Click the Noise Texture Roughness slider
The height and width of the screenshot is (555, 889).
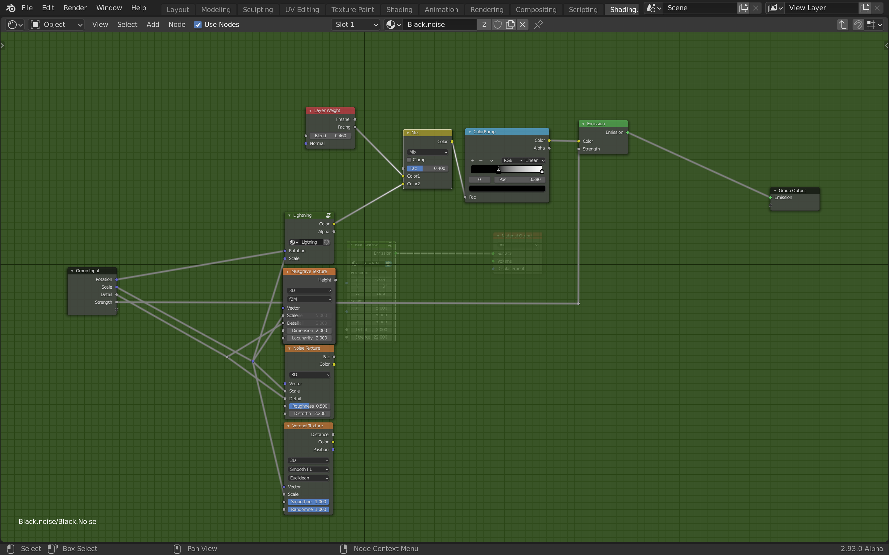309,406
